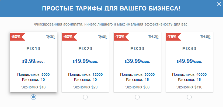Select the FIX40 plan radio button
Screen dimensions: 223x107
click(x=189, y=97)
